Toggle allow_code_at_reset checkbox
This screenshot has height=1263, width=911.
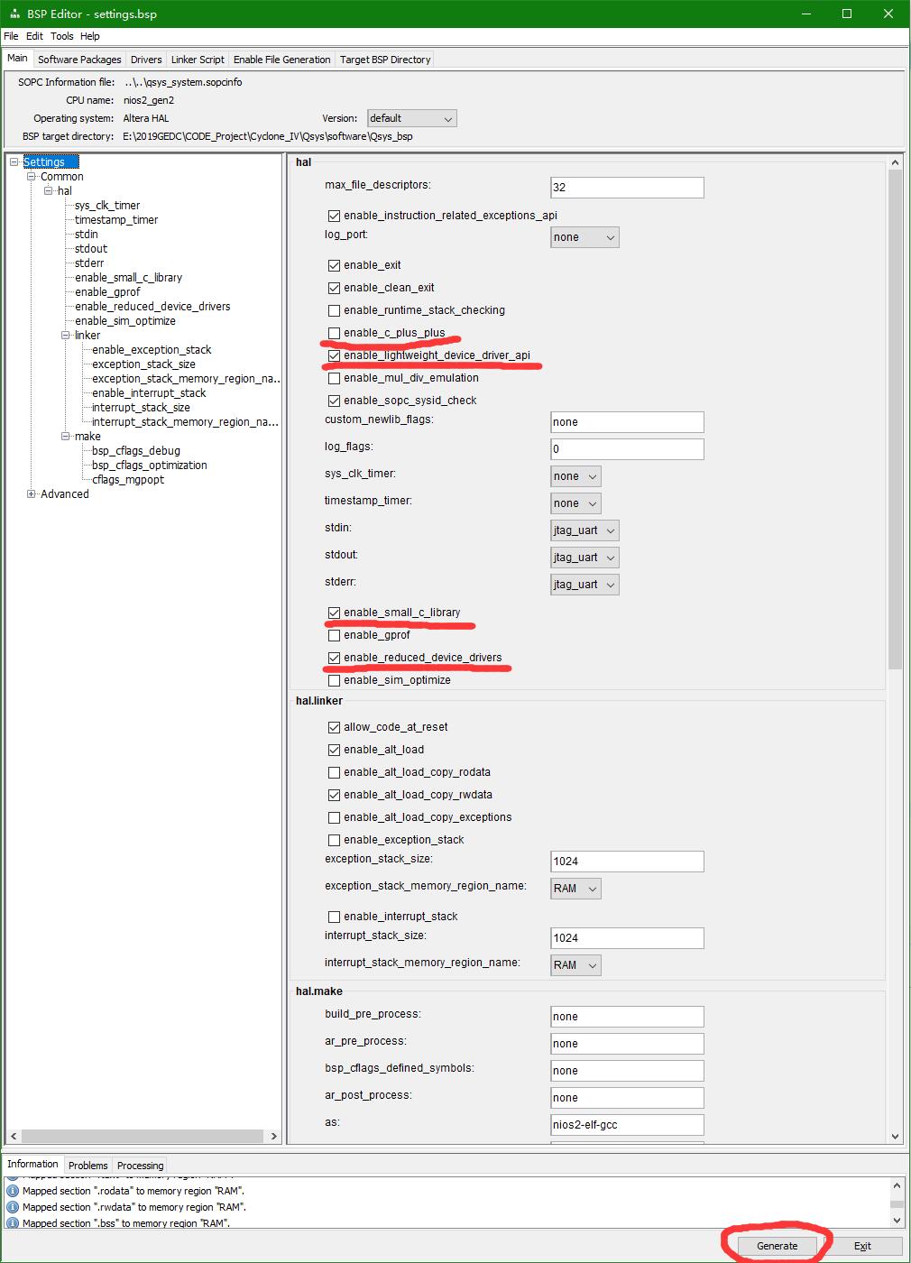pos(335,727)
